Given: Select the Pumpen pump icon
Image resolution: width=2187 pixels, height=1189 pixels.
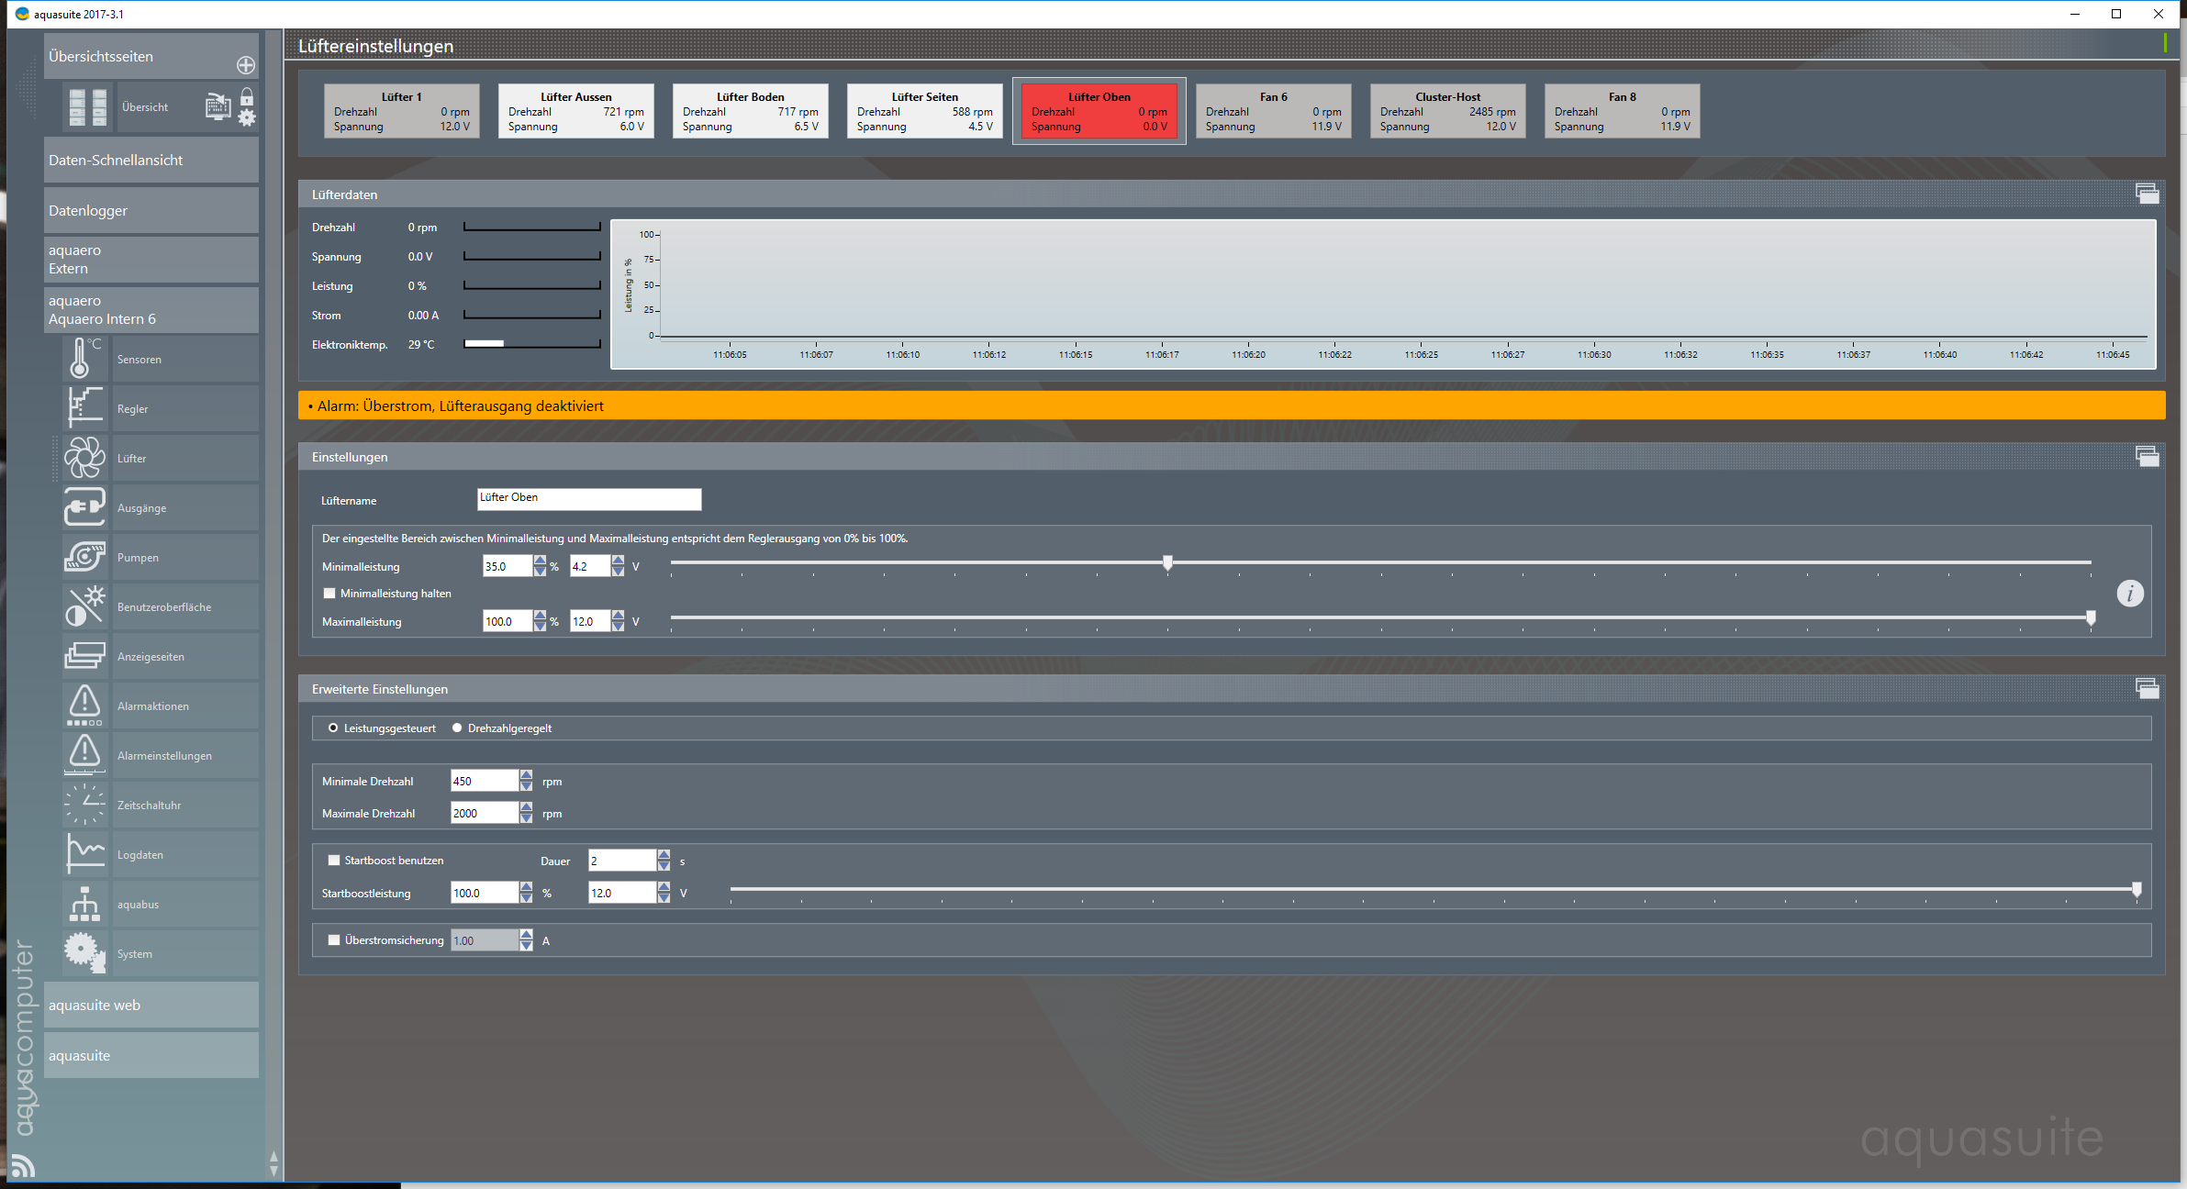Looking at the screenshot, I should point(84,557).
